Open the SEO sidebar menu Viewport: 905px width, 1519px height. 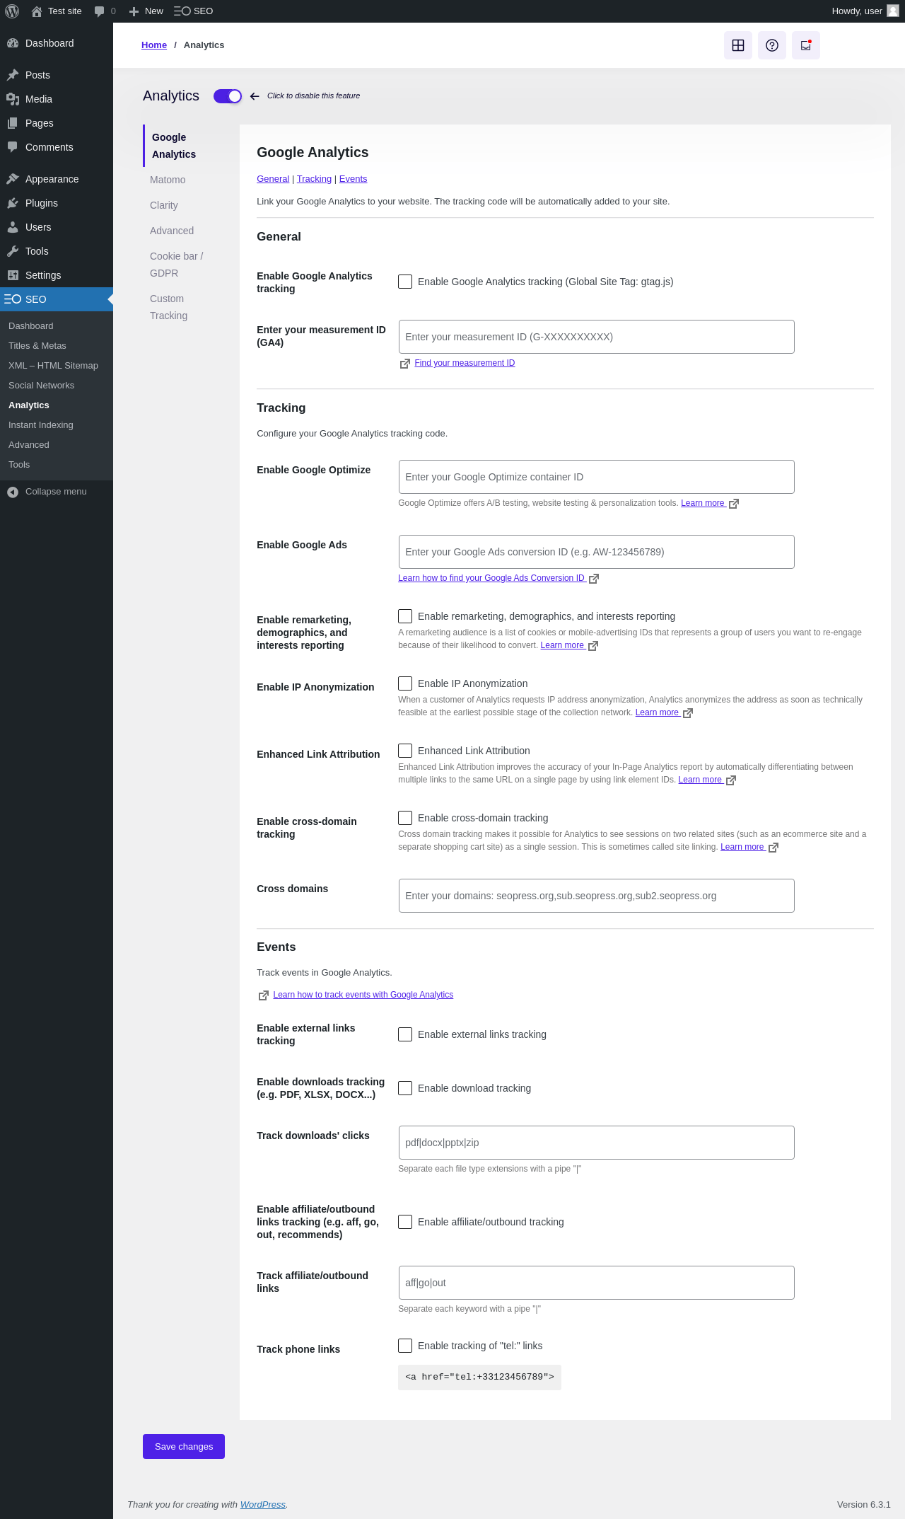57,299
